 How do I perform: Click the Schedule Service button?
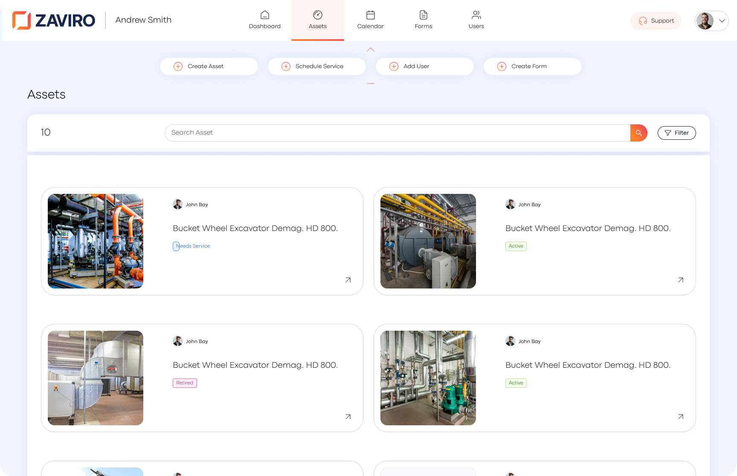coord(317,66)
